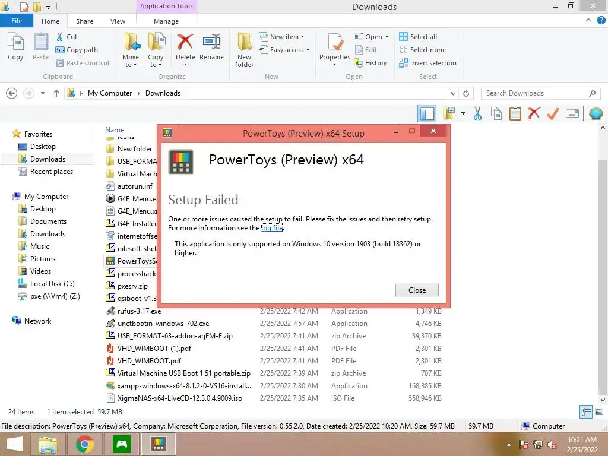Select Recent places in Favorites
The height and width of the screenshot is (456, 608).
click(52, 172)
